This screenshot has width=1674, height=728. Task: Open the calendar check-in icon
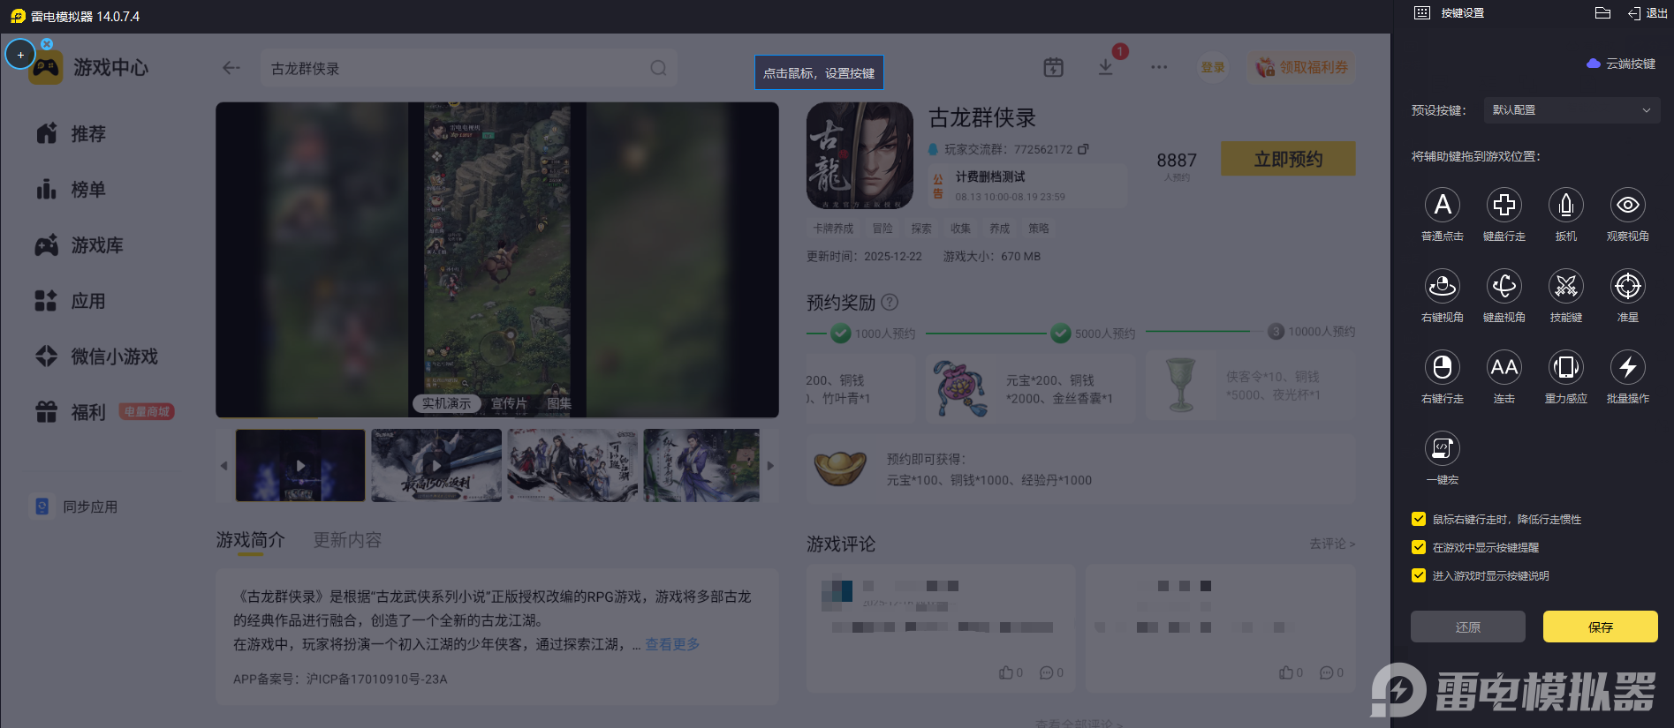1053,67
